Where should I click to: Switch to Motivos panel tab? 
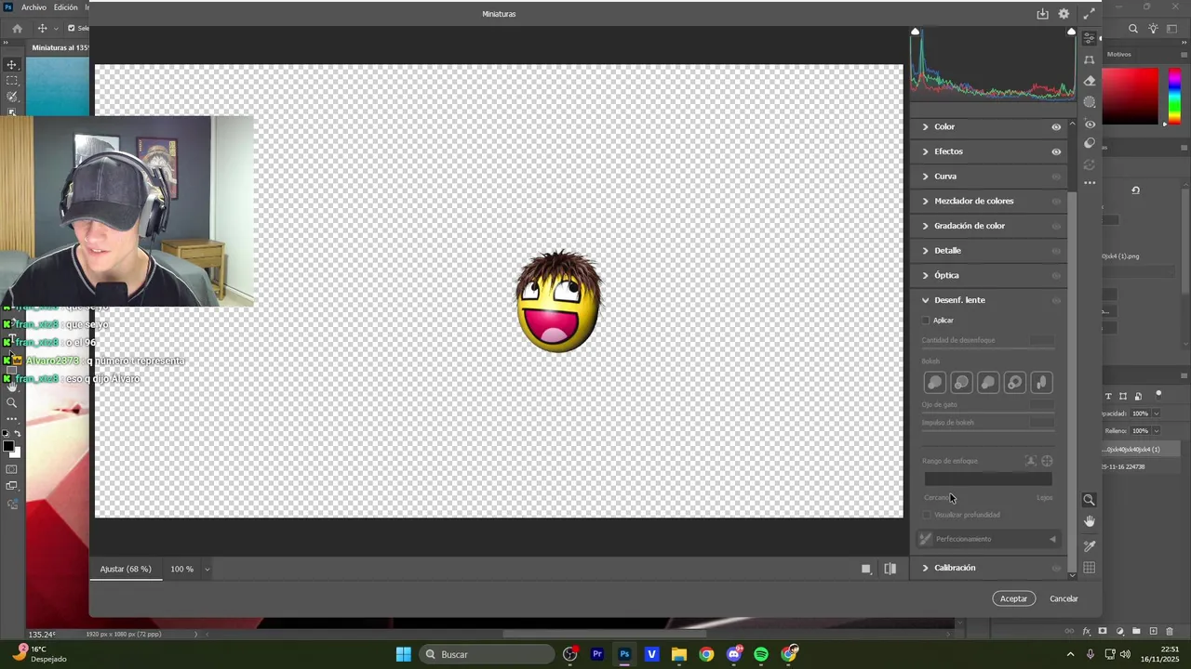(x=1119, y=55)
